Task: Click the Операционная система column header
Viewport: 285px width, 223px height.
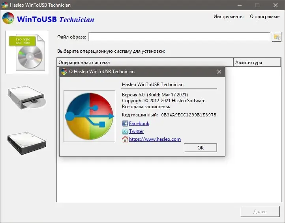Action: click(x=145, y=63)
